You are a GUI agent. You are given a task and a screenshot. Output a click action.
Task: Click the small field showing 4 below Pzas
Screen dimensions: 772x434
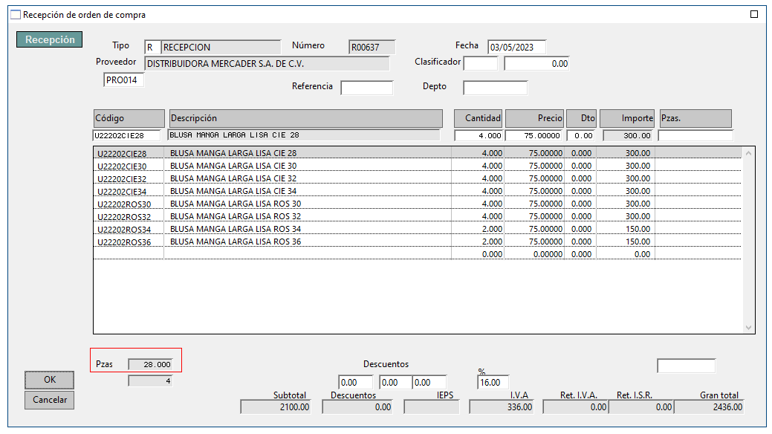(x=150, y=380)
